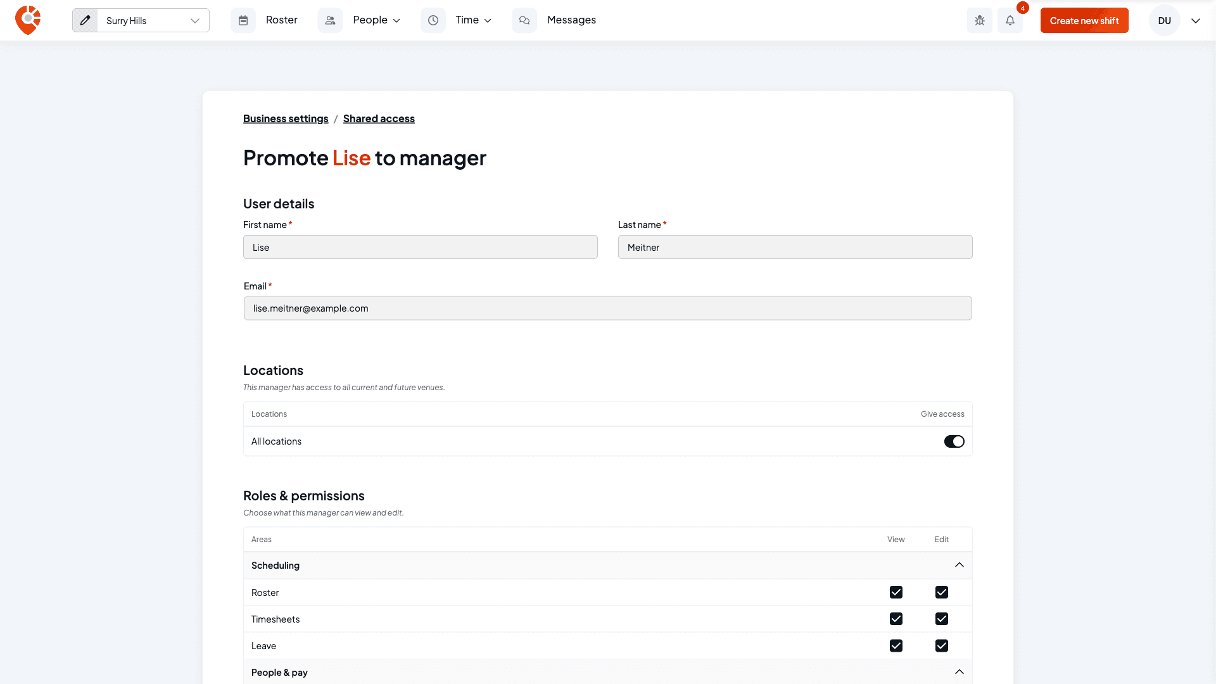Go to the Roster page

point(281,20)
